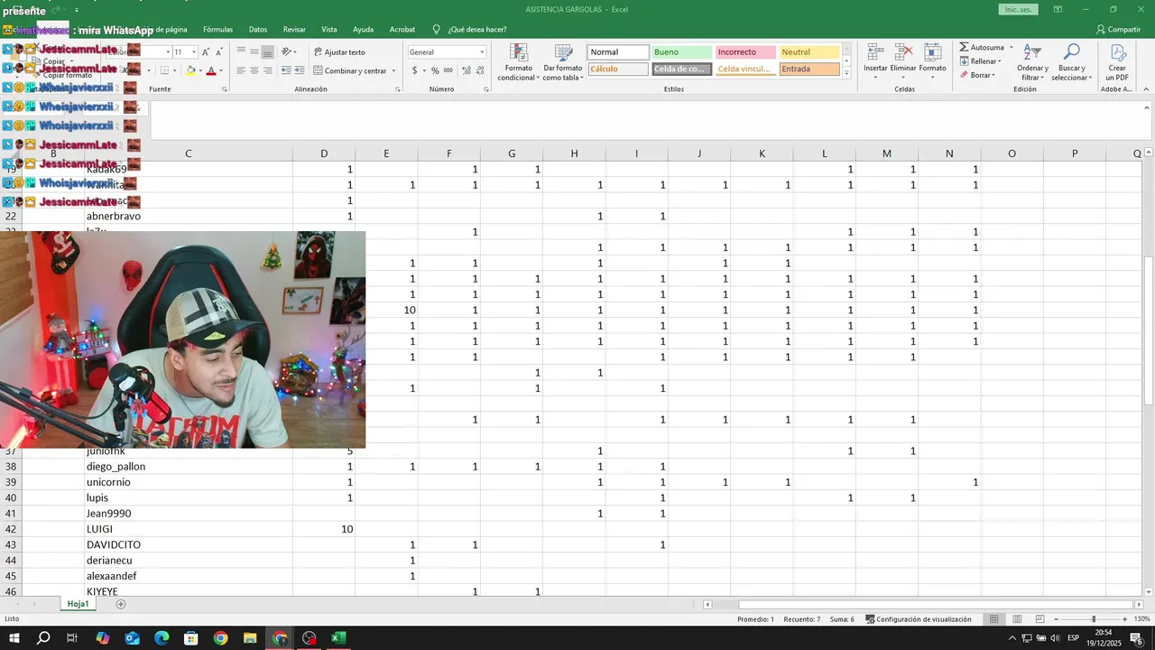The width and height of the screenshot is (1155, 650).
Task: Apply the Incorrecto cell style
Action: tap(745, 52)
